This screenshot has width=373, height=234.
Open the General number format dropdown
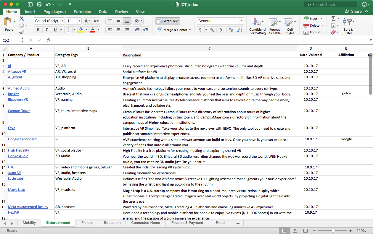click(242, 21)
